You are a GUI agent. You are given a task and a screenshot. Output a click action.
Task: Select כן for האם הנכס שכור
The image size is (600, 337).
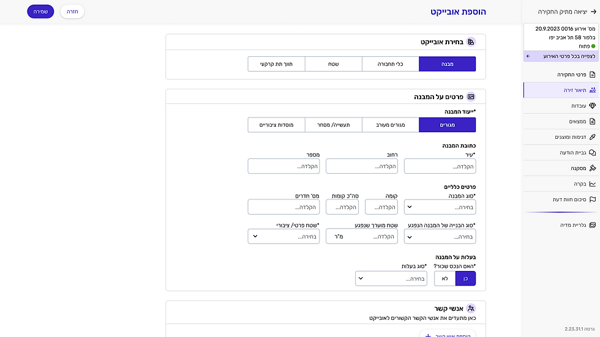click(x=465, y=279)
